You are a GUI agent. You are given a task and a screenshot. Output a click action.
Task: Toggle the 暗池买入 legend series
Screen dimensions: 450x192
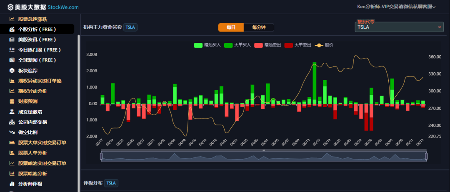(207, 45)
